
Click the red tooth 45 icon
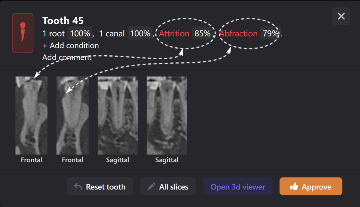coord(23,33)
